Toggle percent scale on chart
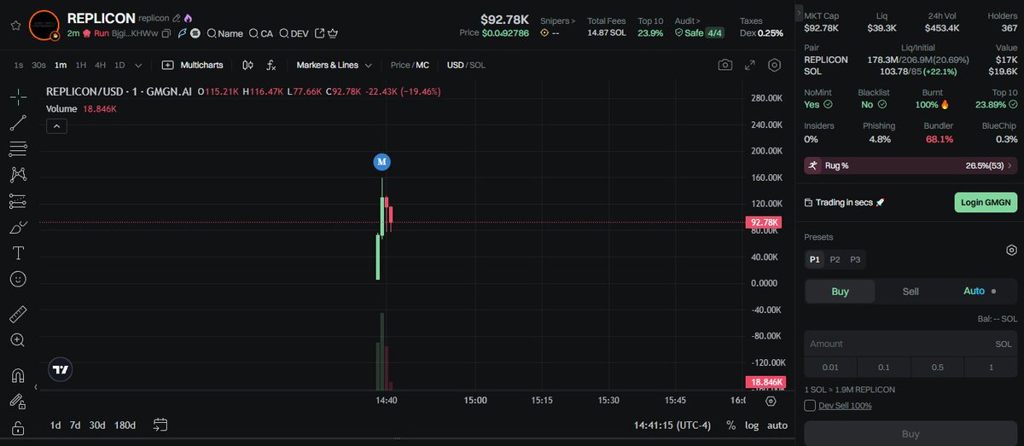The width and height of the screenshot is (1024, 446). pos(730,425)
